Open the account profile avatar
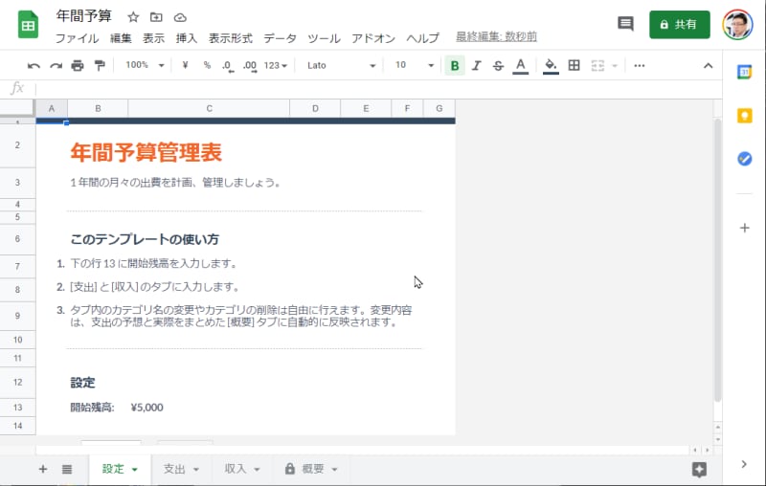The width and height of the screenshot is (766, 486). (x=737, y=25)
